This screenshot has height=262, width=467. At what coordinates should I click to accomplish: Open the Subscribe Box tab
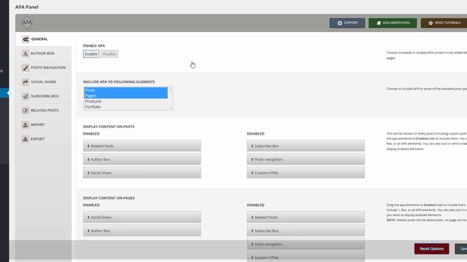pyautogui.click(x=44, y=96)
